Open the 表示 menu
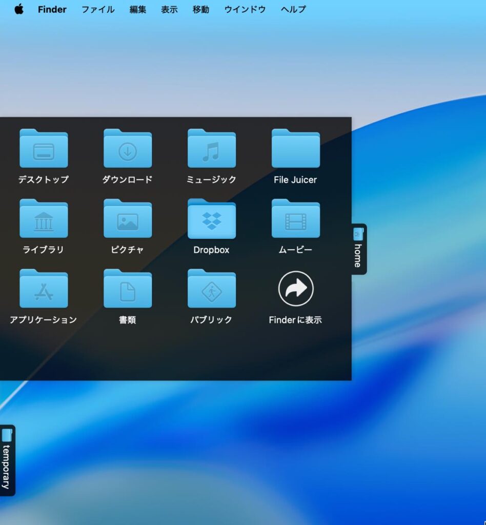This screenshot has height=525, width=486. [x=169, y=9]
